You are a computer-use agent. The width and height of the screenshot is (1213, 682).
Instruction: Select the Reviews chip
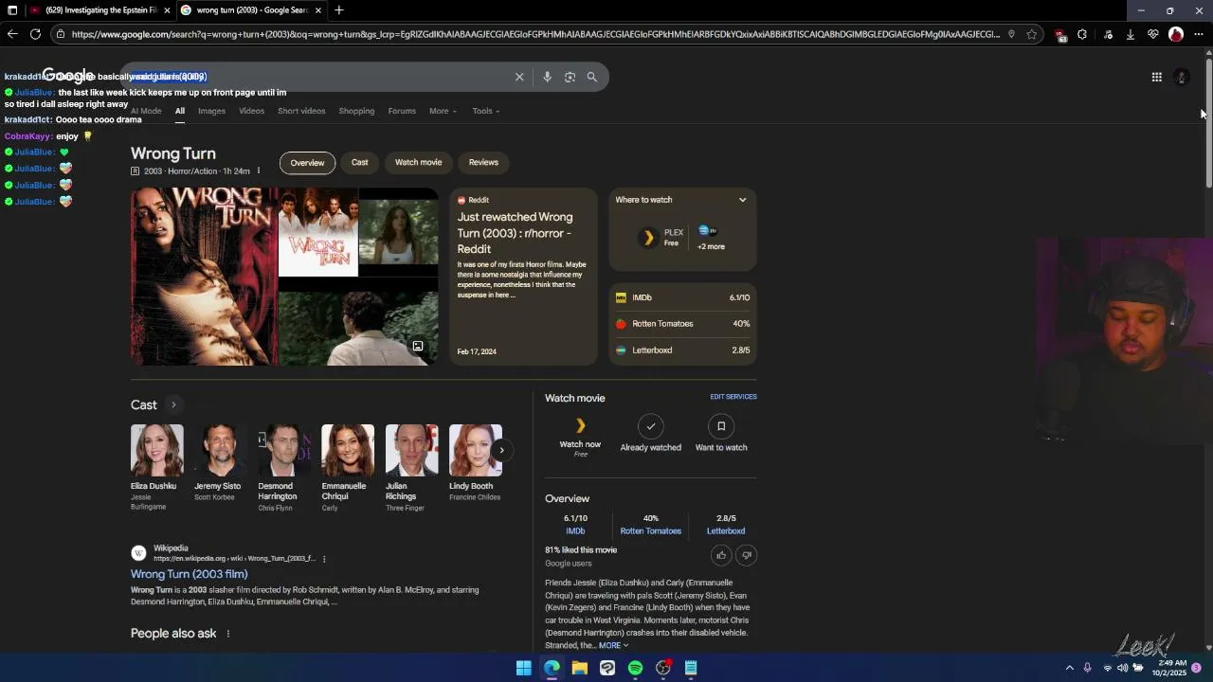pos(483,162)
